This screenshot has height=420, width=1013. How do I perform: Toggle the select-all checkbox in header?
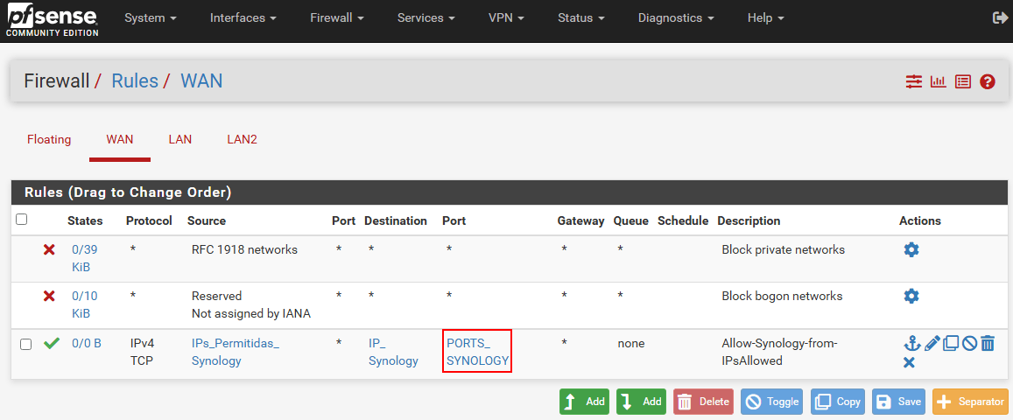tap(21, 220)
